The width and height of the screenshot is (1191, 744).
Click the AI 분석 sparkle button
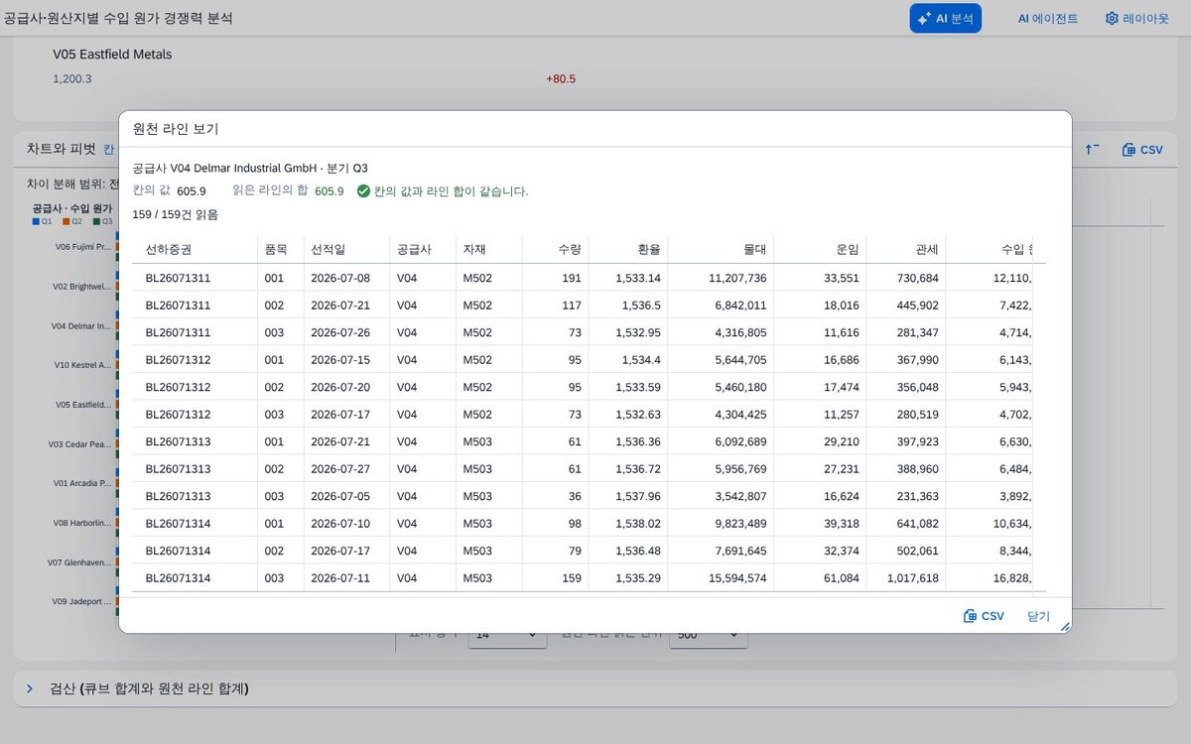[x=945, y=18]
